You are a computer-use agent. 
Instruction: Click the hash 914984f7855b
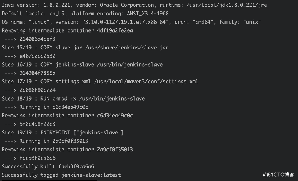tap(38, 73)
